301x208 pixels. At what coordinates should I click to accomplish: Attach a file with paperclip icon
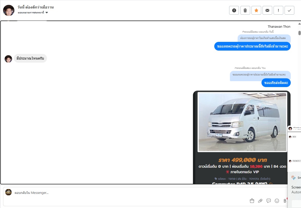(260, 201)
